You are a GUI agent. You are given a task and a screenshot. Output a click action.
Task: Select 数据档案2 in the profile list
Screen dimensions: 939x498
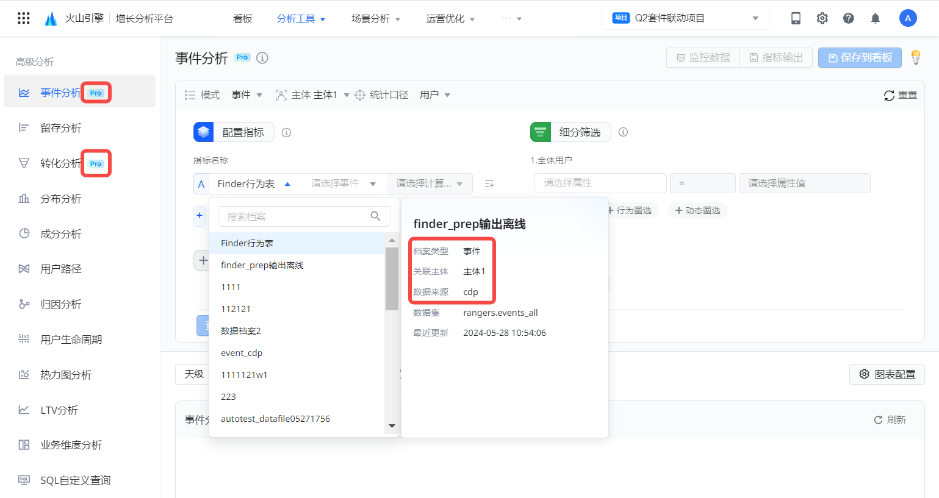point(297,331)
